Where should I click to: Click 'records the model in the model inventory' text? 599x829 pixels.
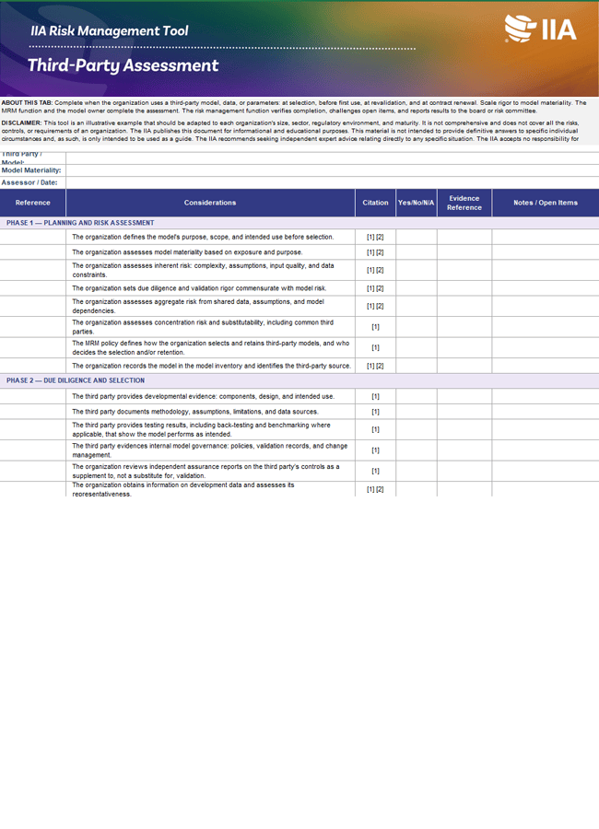coord(211,366)
